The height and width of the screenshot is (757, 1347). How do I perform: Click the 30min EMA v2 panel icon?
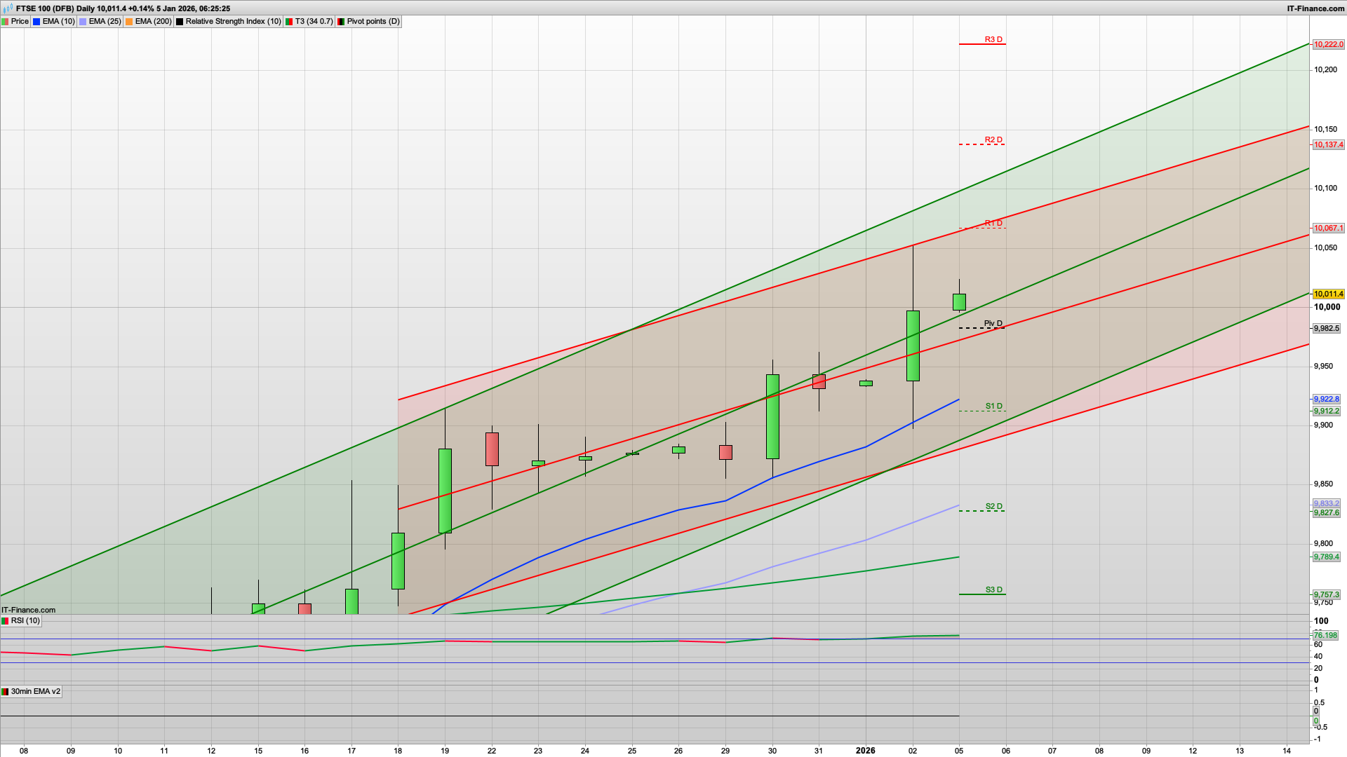point(6,691)
